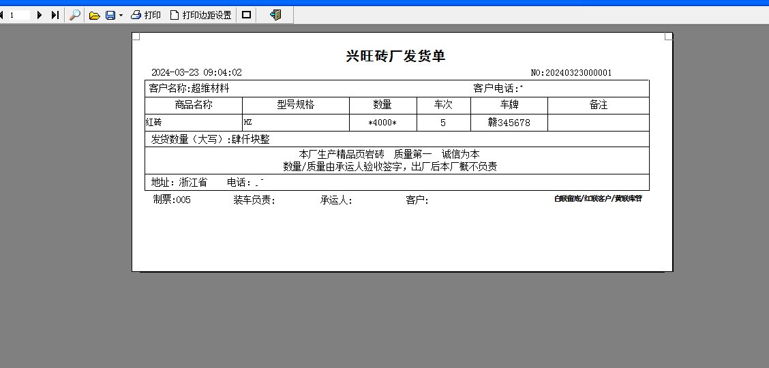
Task: Toggle the full page rectangle view icon
Action: click(246, 15)
